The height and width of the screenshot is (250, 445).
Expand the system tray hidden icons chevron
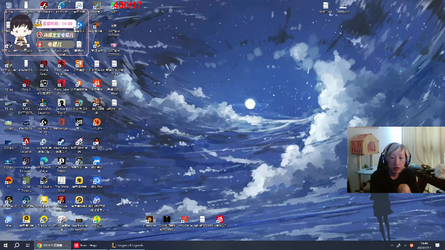[x=392, y=246]
